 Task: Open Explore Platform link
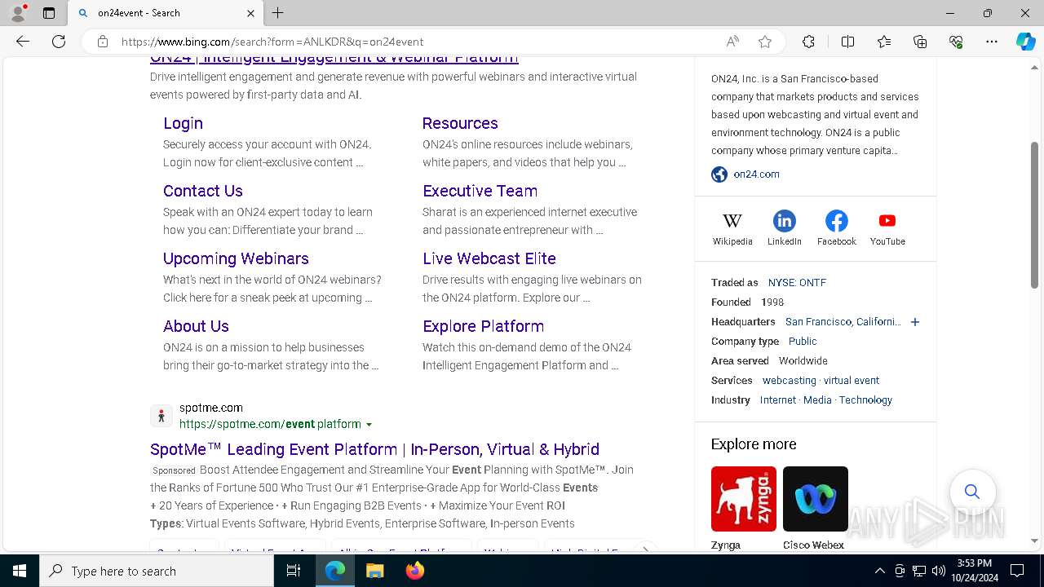click(483, 326)
